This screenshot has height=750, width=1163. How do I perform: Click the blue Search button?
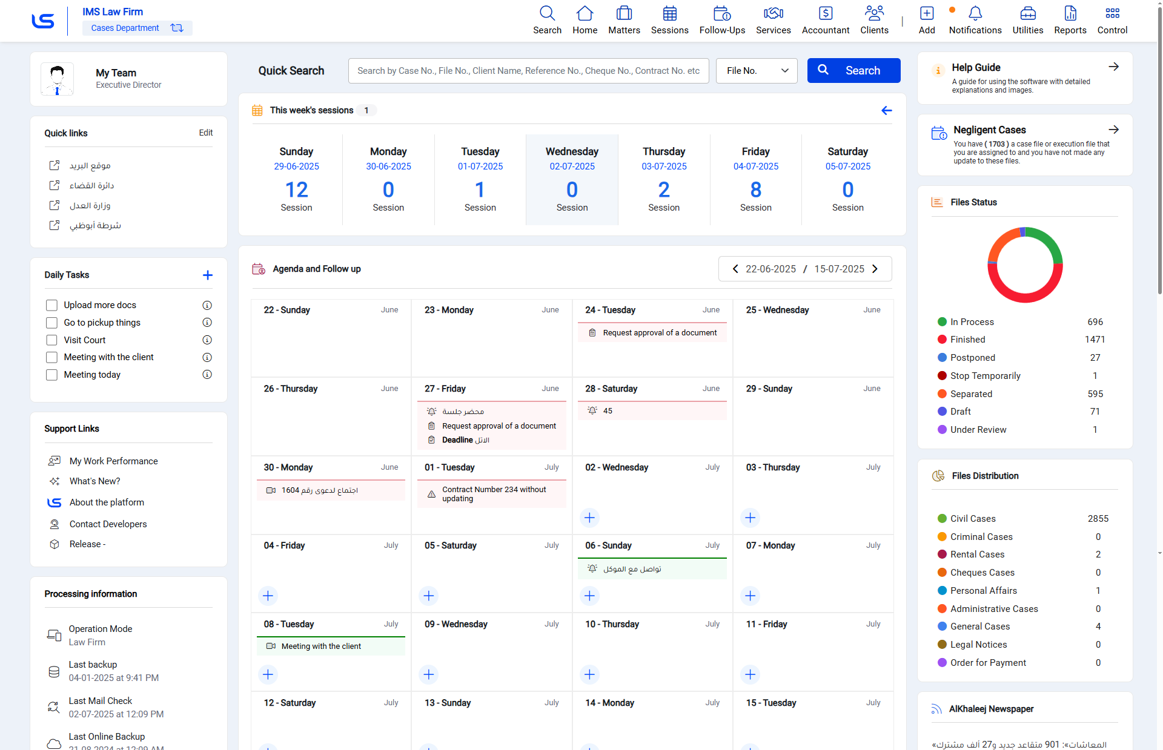coord(853,71)
